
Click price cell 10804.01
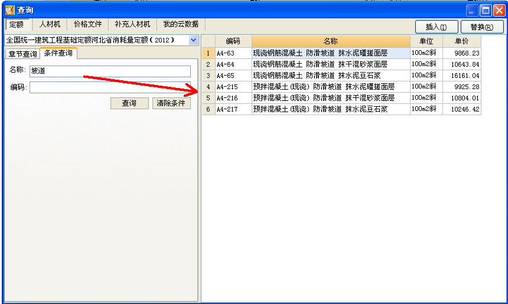pyautogui.click(x=462, y=98)
